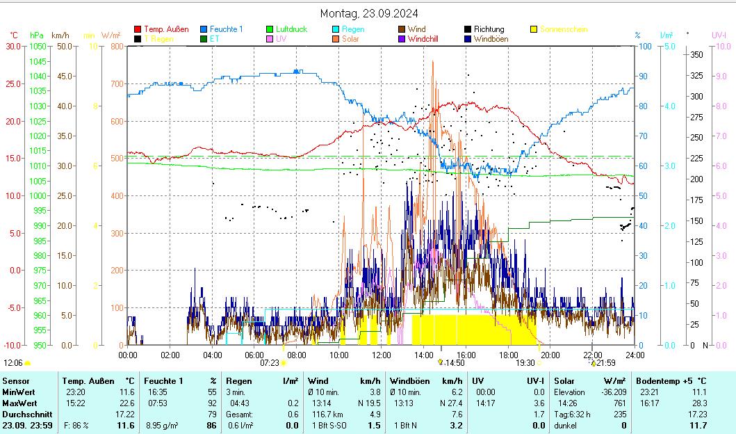Viewport: 736px width, 434px height.
Task: Click the sunset marker at 19:30
Action: click(x=539, y=362)
